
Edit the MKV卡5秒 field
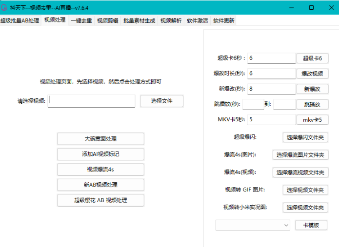[x=271, y=120]
